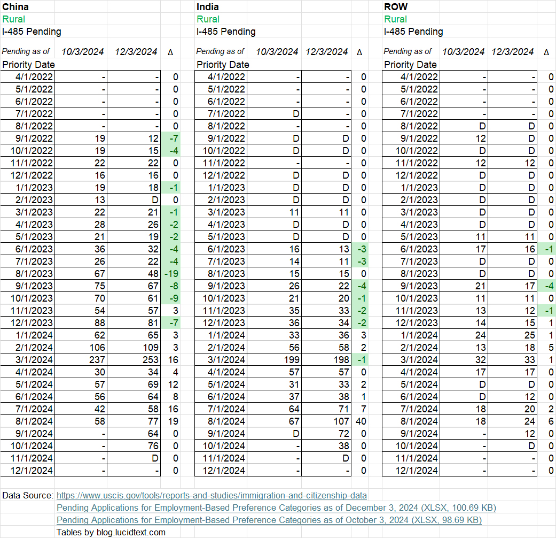This screenshot has width=556, height=538.
Task: Select the India table heading cell
Action: click(x=208, y=7)
